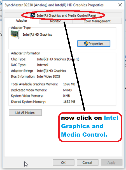Open Intel(R) Graphics and Media Control Panel tab
This screenshot has width=126, height=170.
click(63, 15)
